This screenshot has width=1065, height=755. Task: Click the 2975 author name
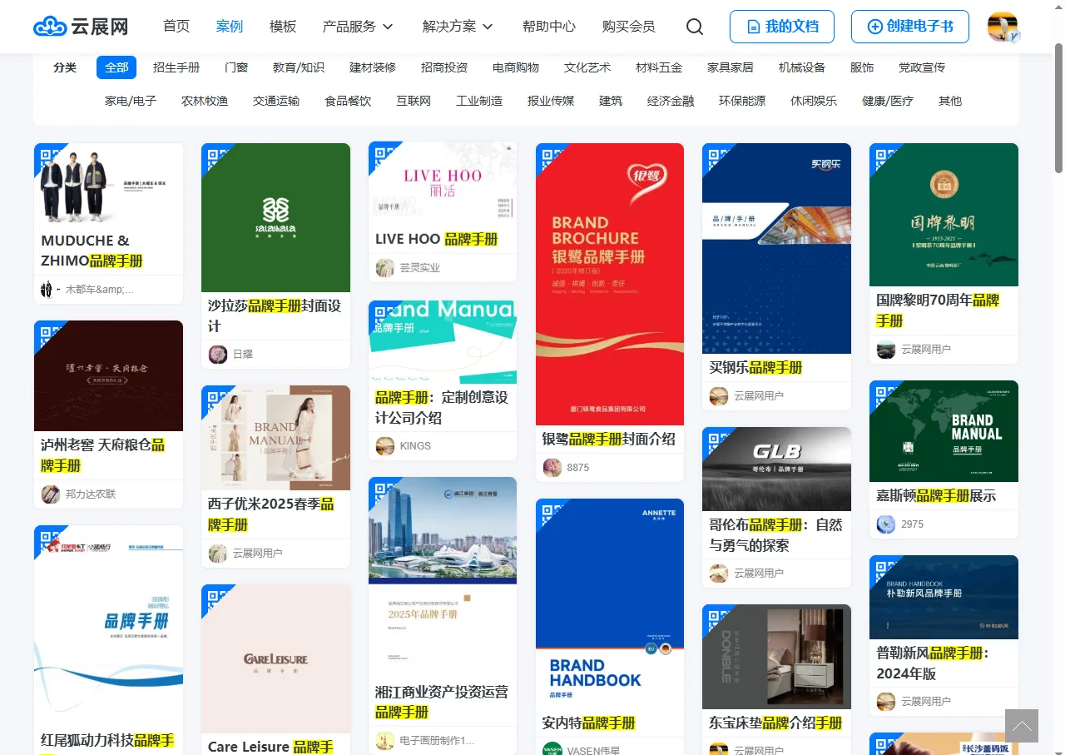pos(912,524)
